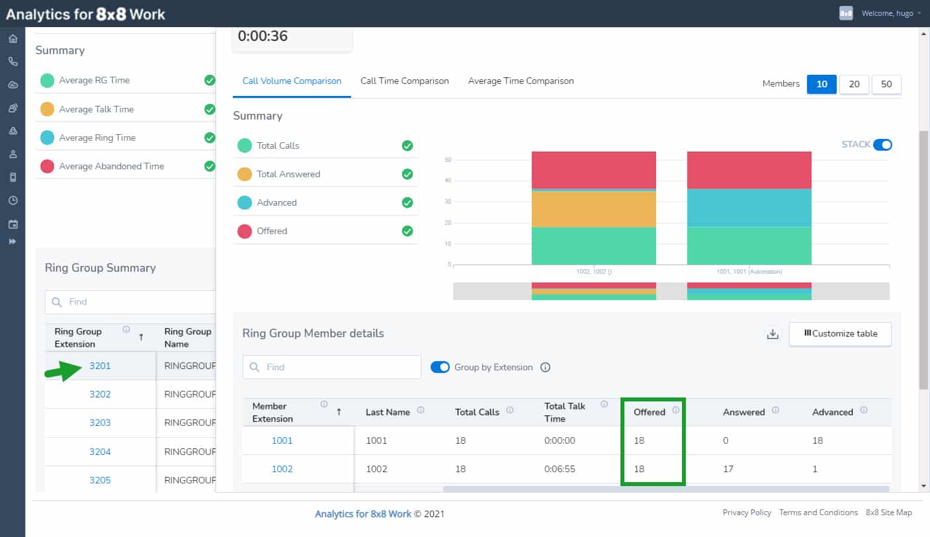The height and width of the screenshot is (537, 930).
Task: Disable the Group by Extension toggle
Action: [x=440, y=367]
